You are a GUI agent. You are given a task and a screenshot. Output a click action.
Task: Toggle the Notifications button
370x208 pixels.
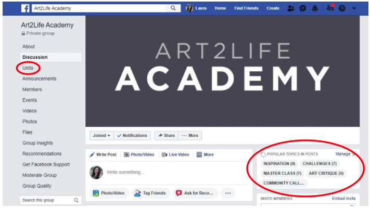click(x=132, y=136)
